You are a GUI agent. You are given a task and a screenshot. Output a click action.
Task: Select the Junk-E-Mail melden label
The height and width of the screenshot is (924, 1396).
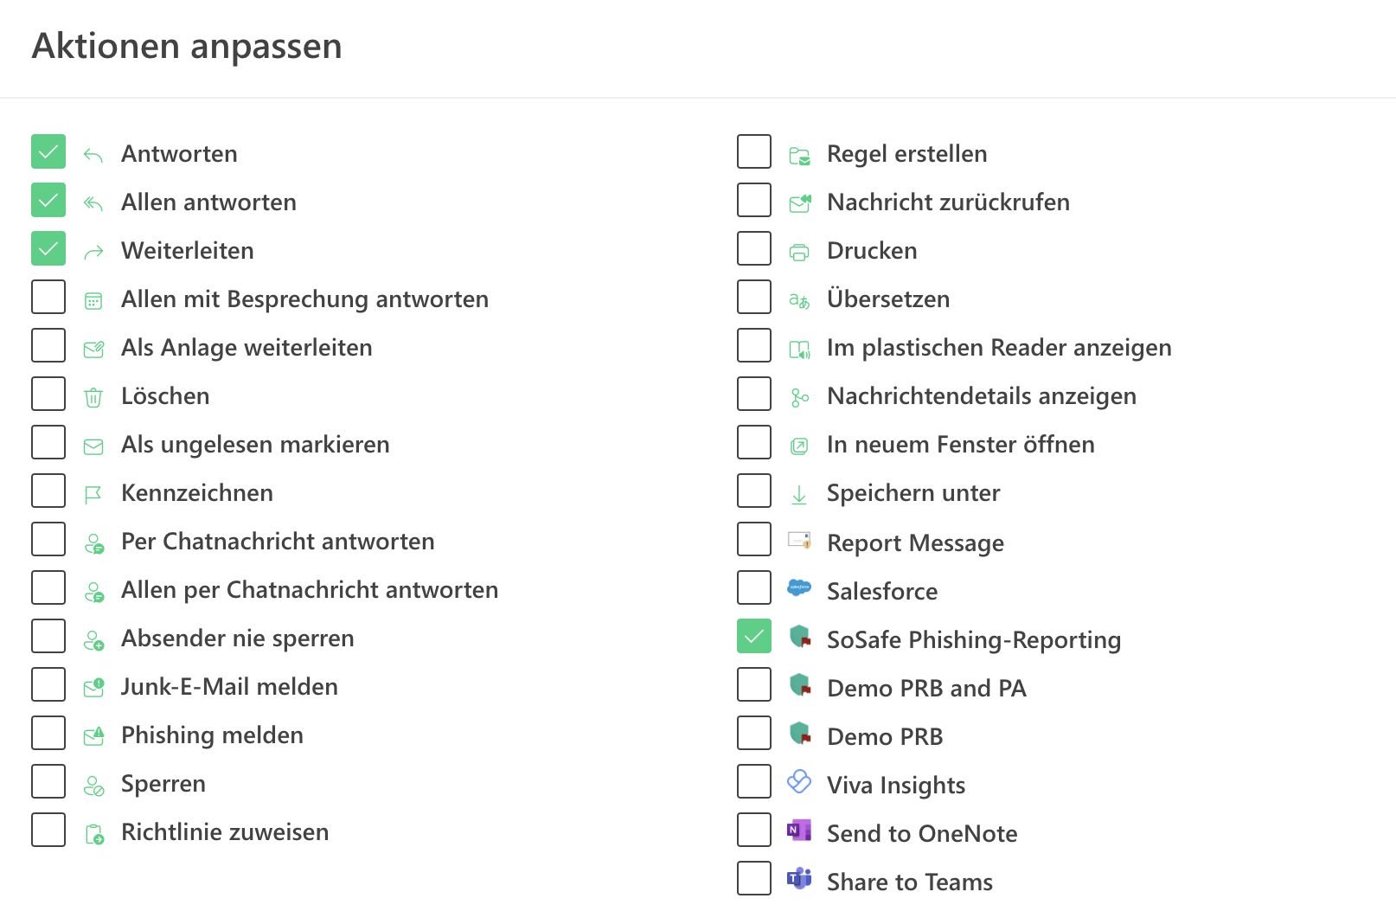point(229,687)
